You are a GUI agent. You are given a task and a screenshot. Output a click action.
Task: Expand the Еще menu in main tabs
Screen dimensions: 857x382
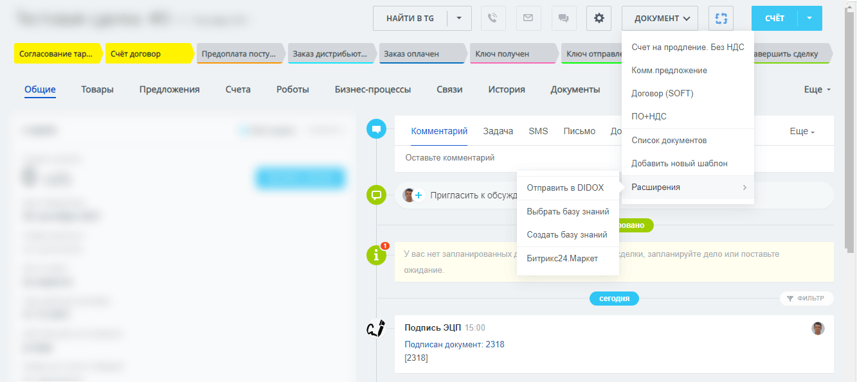point(817,89)
